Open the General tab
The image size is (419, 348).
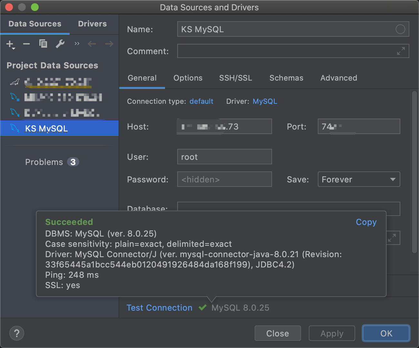pyautogui.click(x=142, y=78)
